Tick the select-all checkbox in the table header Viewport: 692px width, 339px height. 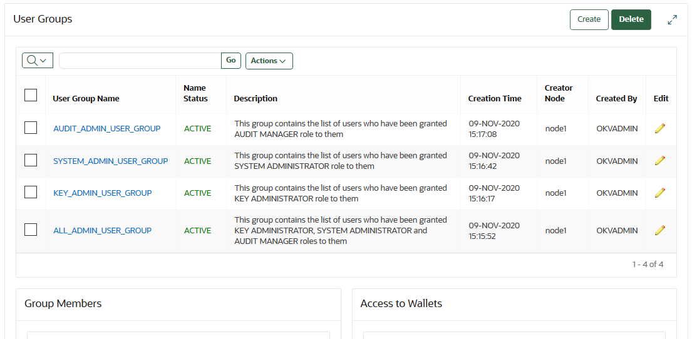click(x=31, y=95)
